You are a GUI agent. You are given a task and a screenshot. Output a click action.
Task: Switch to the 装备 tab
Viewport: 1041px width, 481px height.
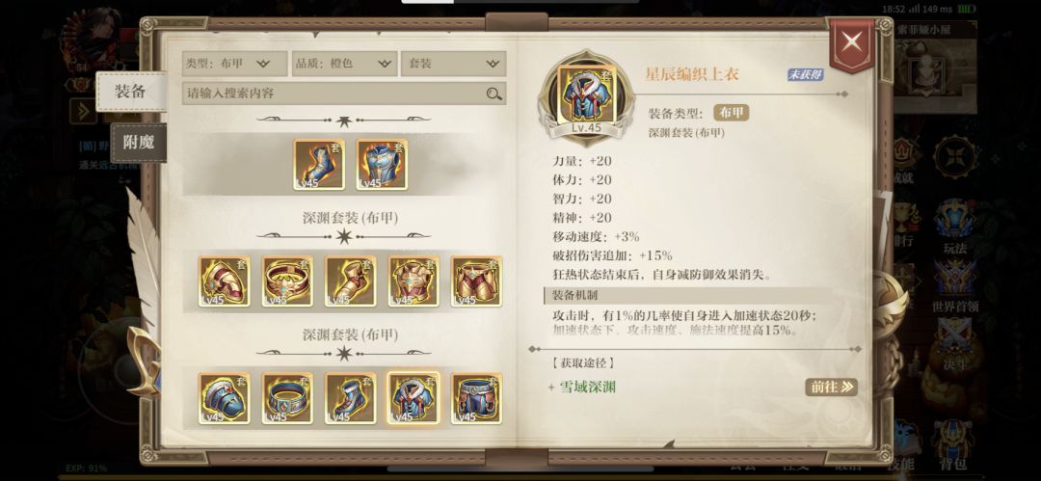coord(131,92)
